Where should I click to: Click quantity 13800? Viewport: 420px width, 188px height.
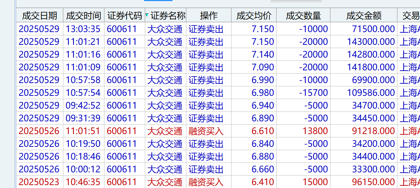pyautogui.click(x=315, y=131)
